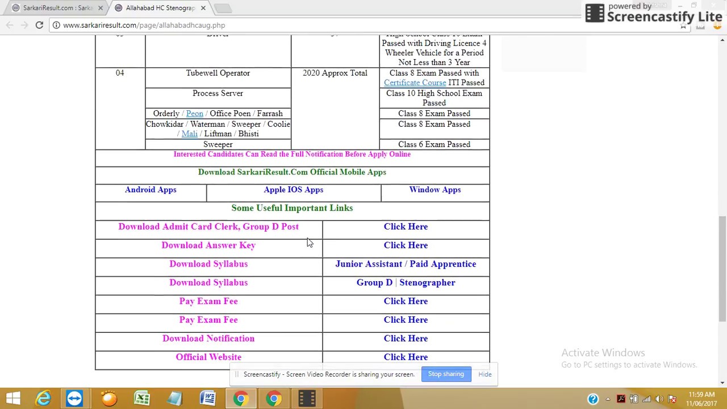727x409 pixels.
Task: Click Here in second Pay Exam Fee row
Action: (x=406, y=320)
